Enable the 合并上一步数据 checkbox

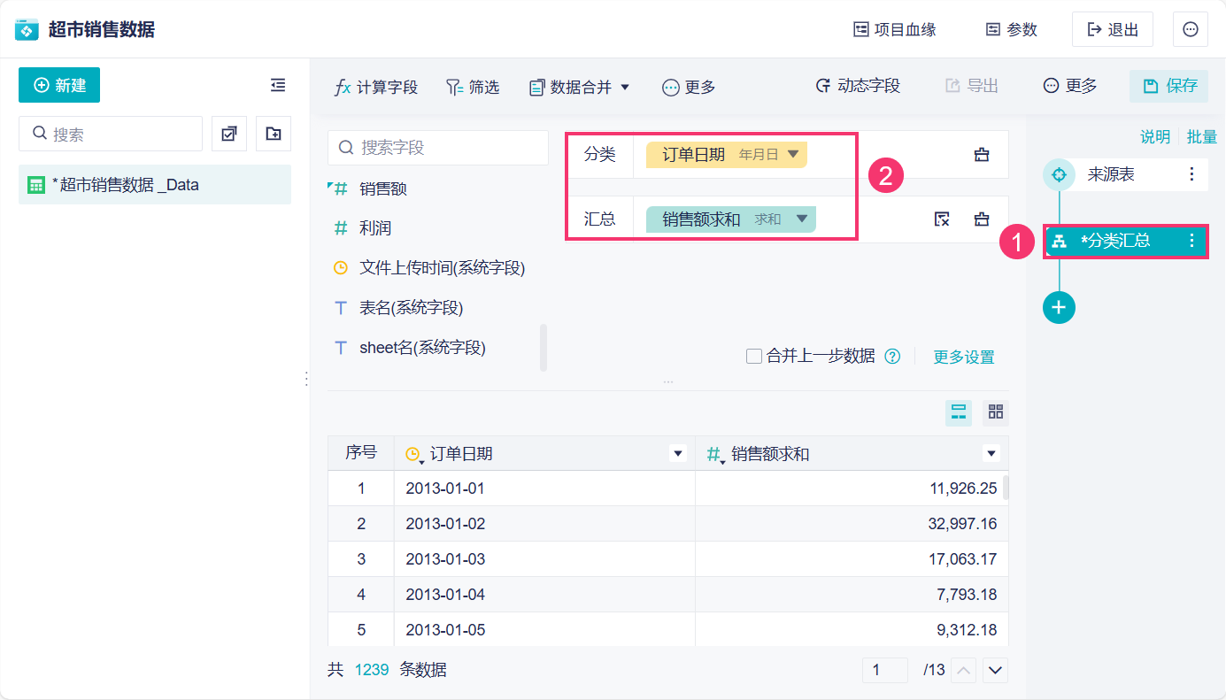click(x=754, y=357)
